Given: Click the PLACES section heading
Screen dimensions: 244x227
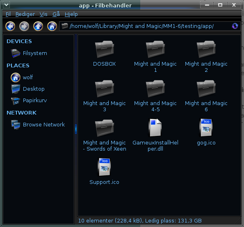Looking at the screenshot, I should [18, 65].
